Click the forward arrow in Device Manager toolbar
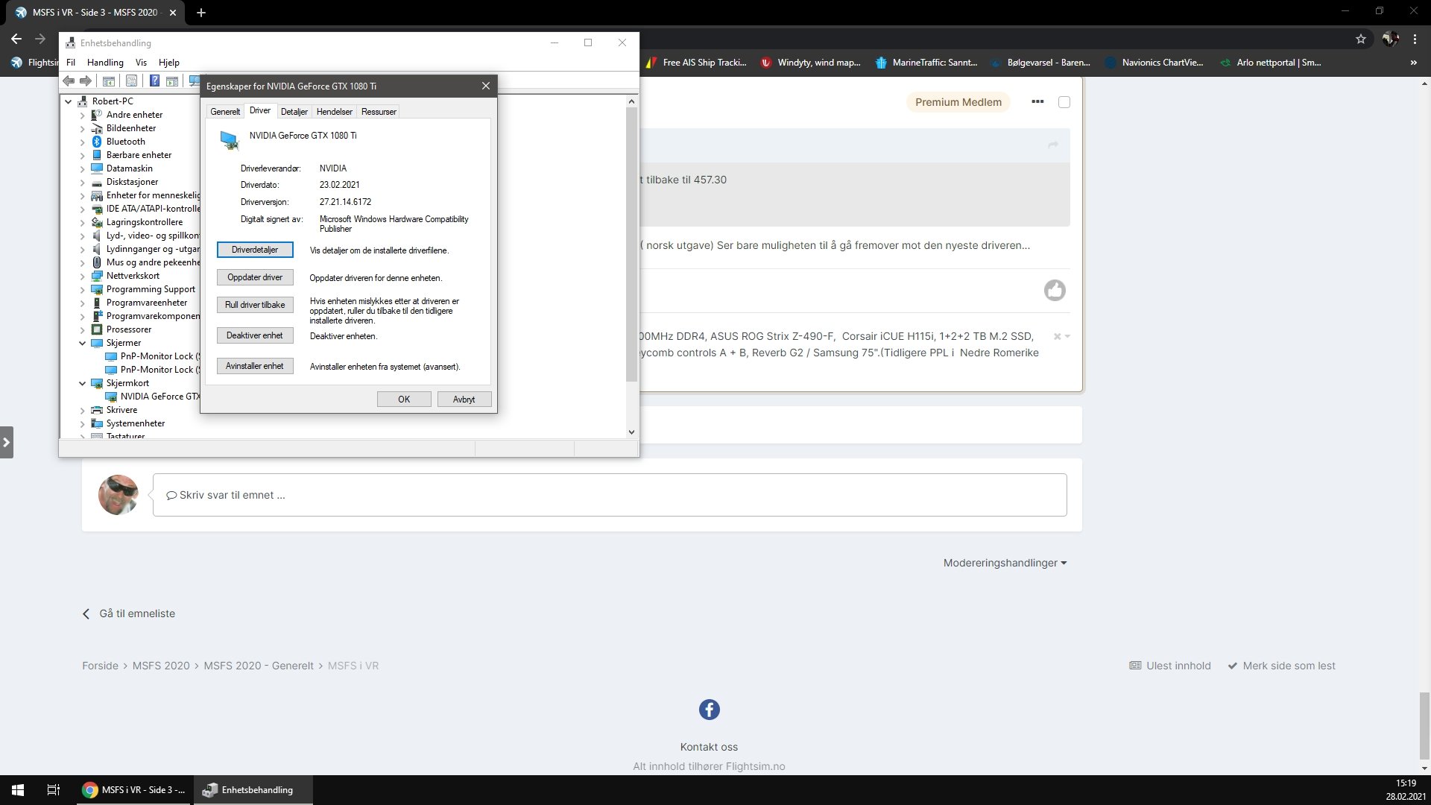This screenshot has height=805, width=1431. (86, 80)
